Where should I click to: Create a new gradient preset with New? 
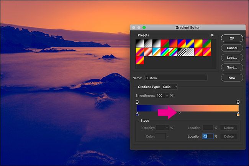tap(232, 78)
